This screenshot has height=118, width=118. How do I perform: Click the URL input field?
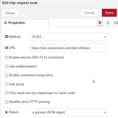click(x=68, y=48)
